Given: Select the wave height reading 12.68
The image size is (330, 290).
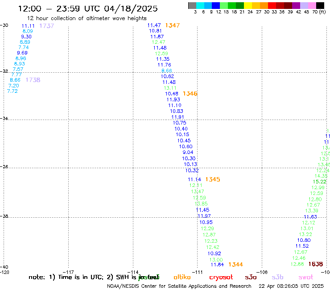Looking at the screenshot, I should [297, 264].
